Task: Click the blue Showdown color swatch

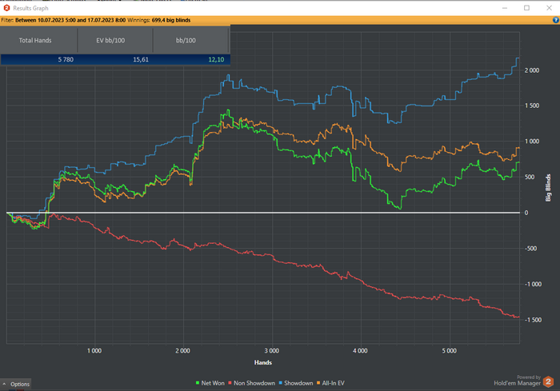Action: click(280, 383)
